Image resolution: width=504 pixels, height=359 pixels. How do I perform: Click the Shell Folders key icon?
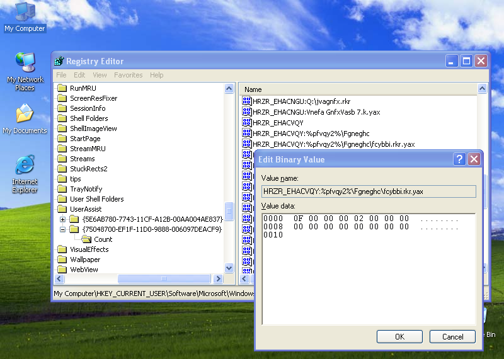[x=62, y=118]
